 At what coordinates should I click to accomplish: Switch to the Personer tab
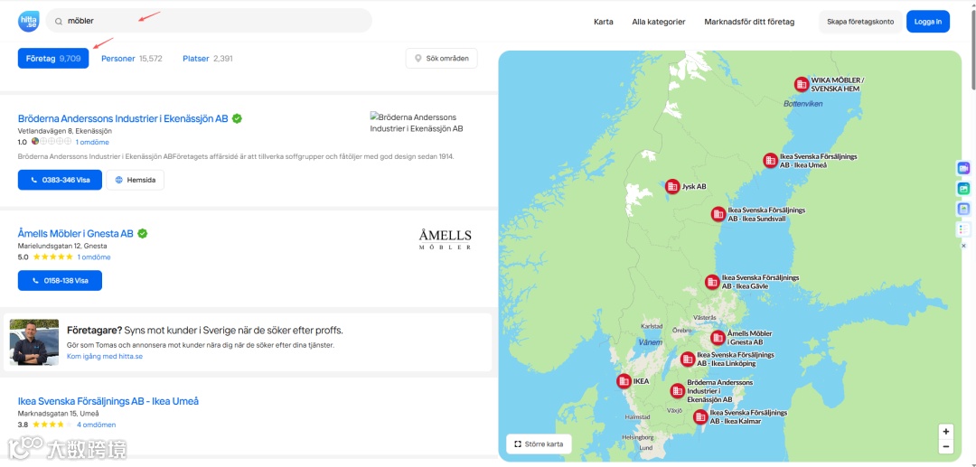click(132, 59)
